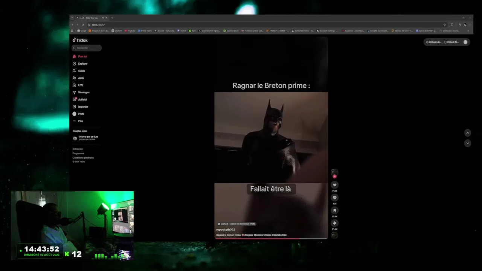The height and width of the screenshot is (271, 482).
Task: Open the Twitch bookmark
Action: (182, 31)
